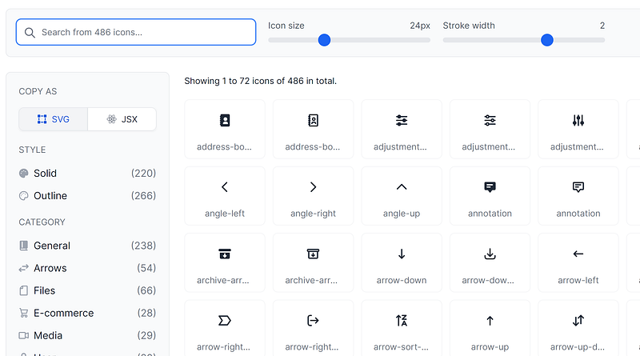640x356 pixels.
Task: Select the arrow-down icon
Action: point(402,254)
